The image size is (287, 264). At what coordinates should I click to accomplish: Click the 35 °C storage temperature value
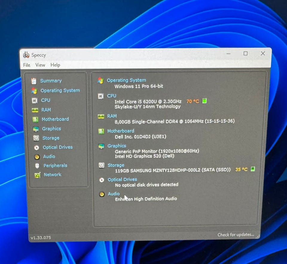[242, 169]
